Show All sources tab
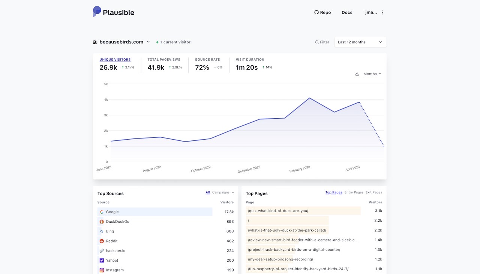 (208, 192)
